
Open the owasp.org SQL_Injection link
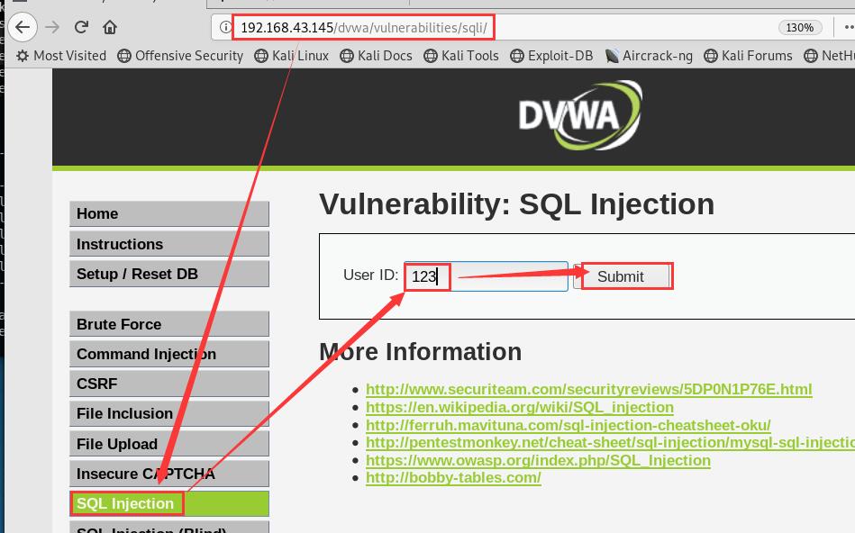(x=538, y=460)
